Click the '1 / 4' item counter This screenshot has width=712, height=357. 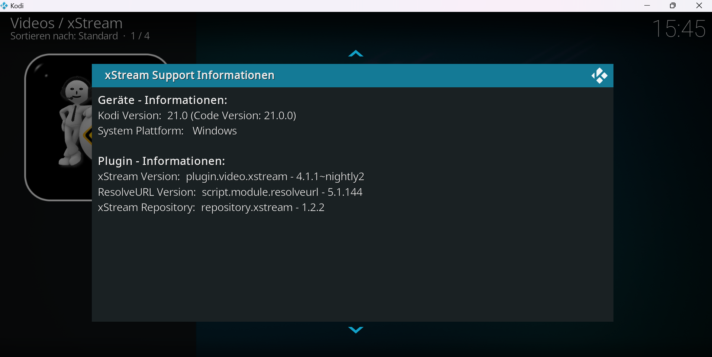(140, 36)
